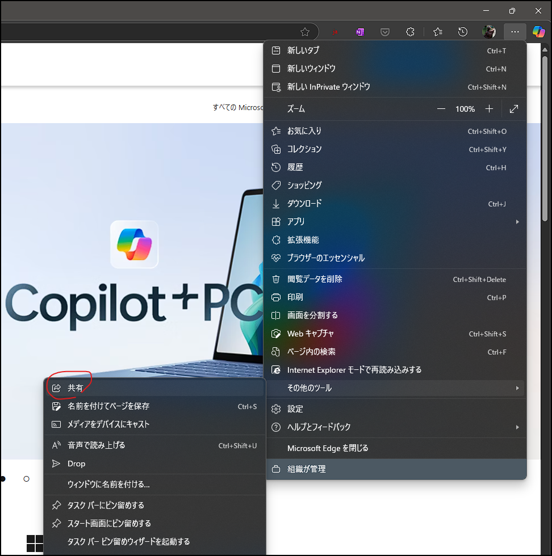Launch タスク バー ピン留めウィザードを起動する
552x556 pixels.
coord(155,542)
